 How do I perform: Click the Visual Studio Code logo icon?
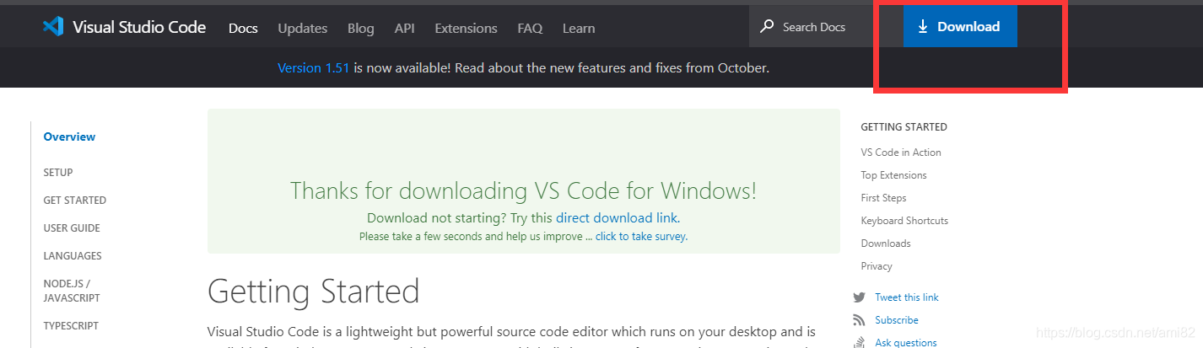point(53,27)
